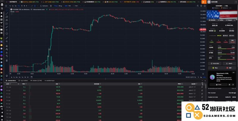Open Discord icon in left sidebar
Screen dimensions: 238x121
2,116
